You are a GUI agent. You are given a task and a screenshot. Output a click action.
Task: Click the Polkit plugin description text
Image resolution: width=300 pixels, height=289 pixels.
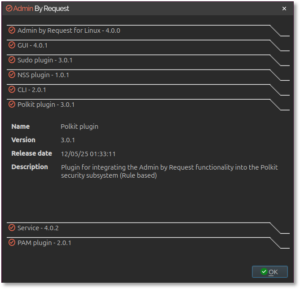pyautogui.click(x=169, y=171)
